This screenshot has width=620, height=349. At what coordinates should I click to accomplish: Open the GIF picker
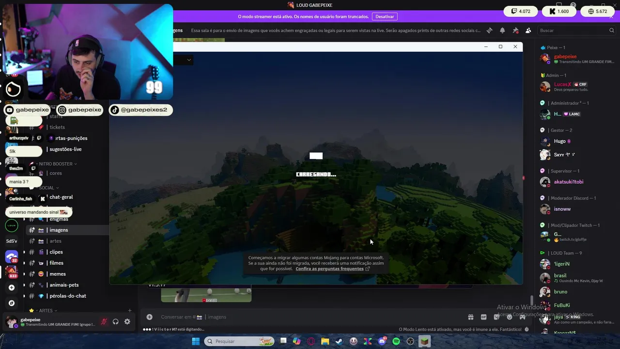coord(483,317)
